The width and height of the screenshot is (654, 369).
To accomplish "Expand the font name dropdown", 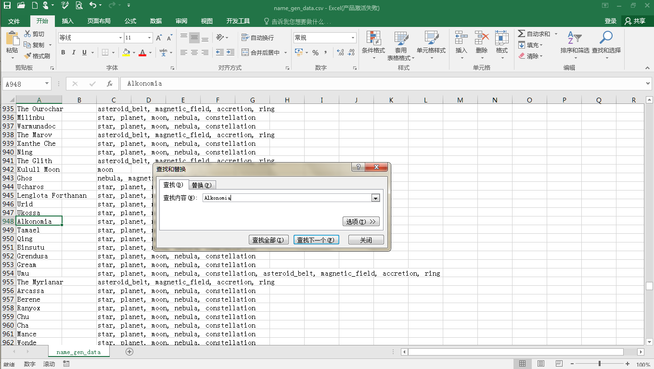I will (x=120, y=38).
